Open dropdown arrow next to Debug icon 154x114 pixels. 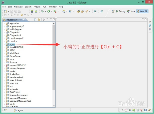click(45, 11)
